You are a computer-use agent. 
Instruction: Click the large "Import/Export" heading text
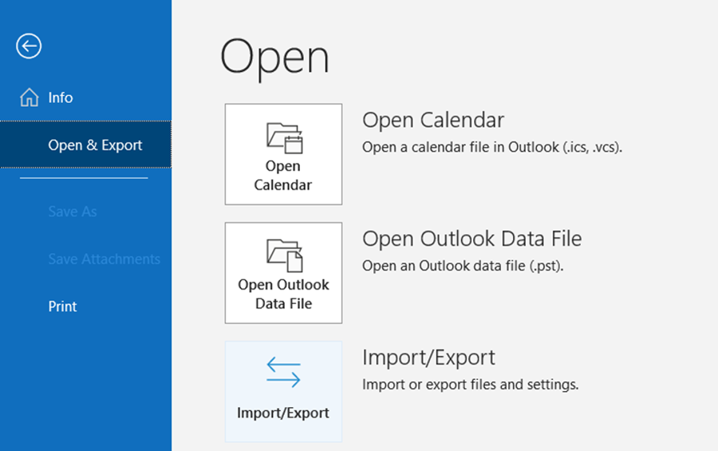click(x=428, y=357)
